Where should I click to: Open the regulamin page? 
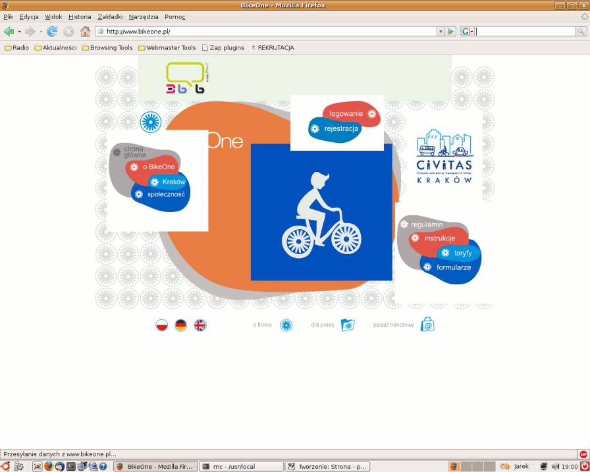pyautogui.click(x=421, y=224)
